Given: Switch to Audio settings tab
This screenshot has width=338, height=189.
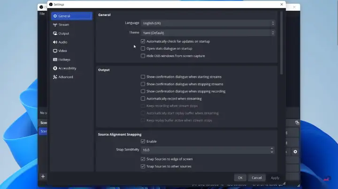Looking at the screenshot, I should (x=72, y=42).
